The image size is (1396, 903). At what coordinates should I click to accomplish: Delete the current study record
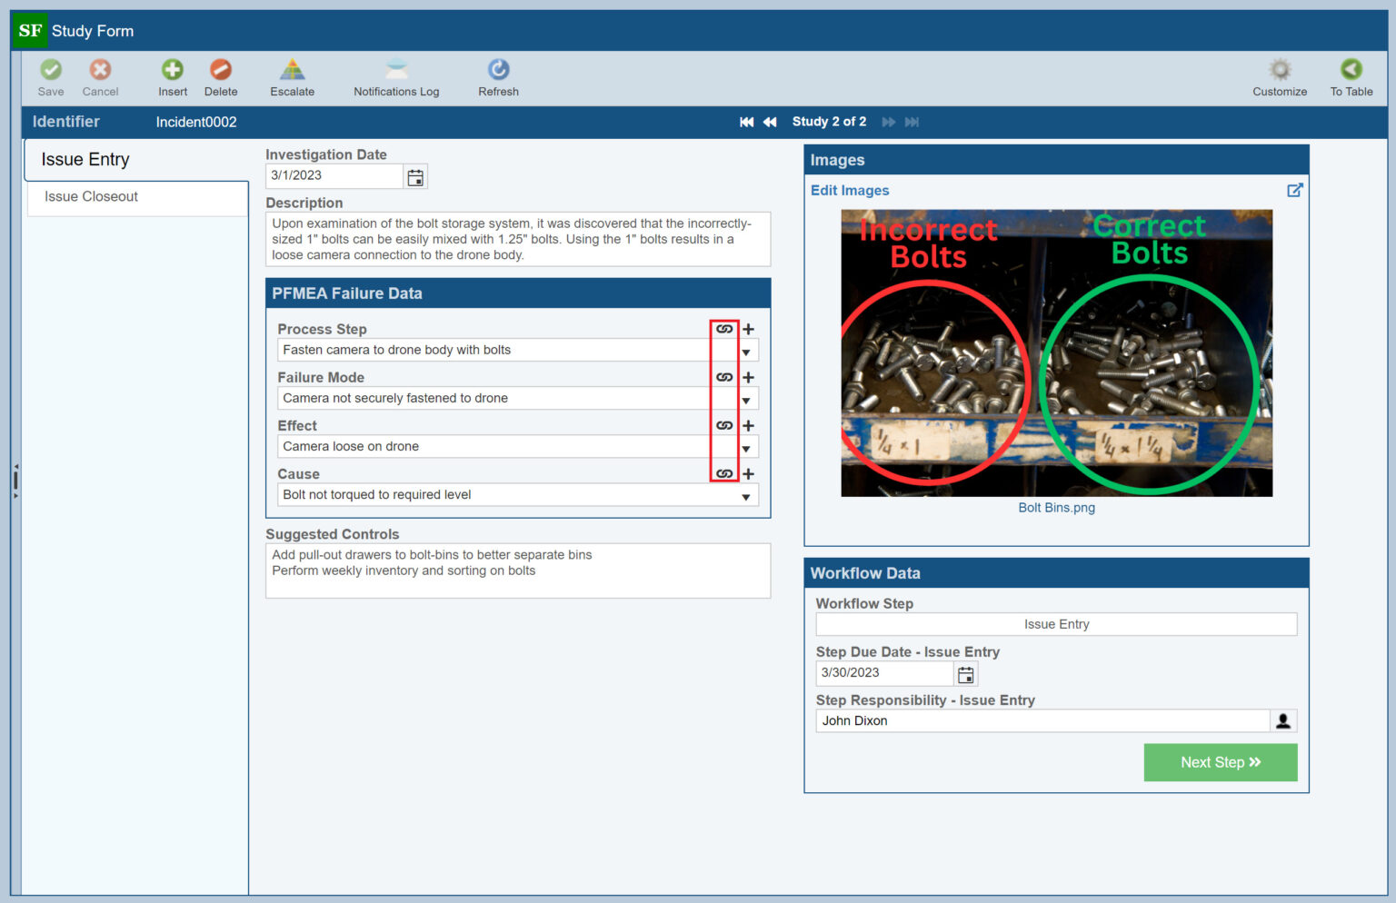[x=221, y=71]
